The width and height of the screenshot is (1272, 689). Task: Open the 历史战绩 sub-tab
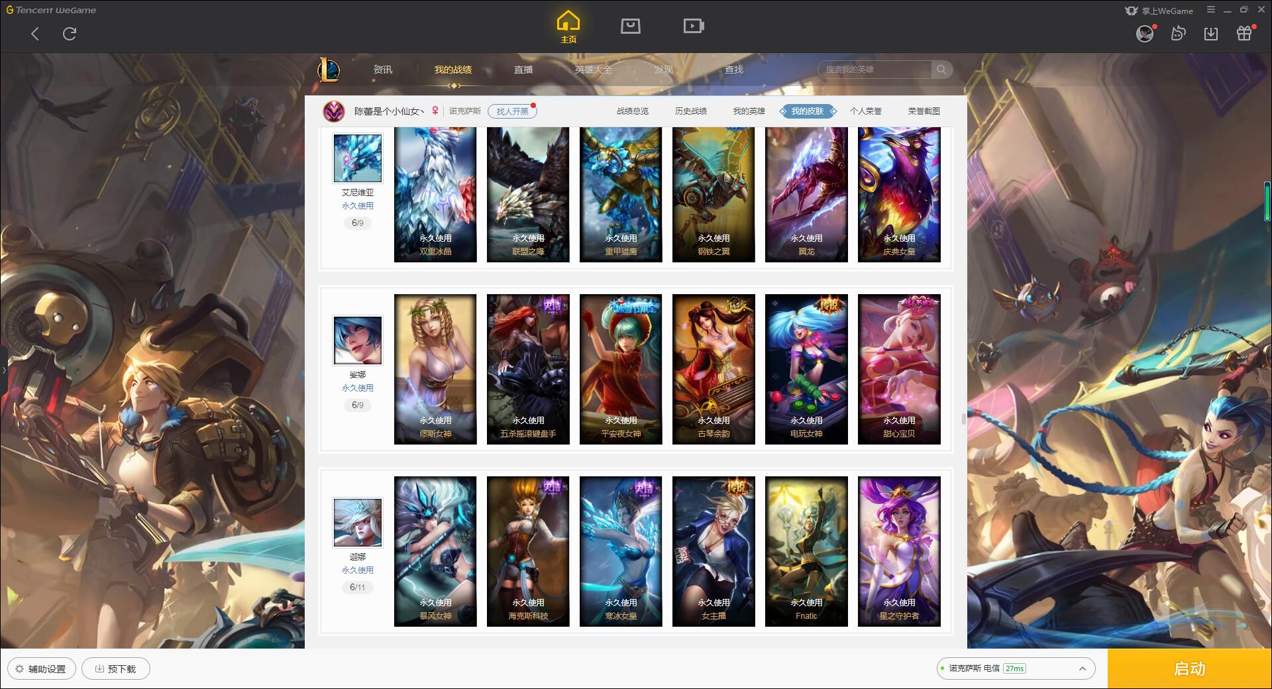[691, 111]
